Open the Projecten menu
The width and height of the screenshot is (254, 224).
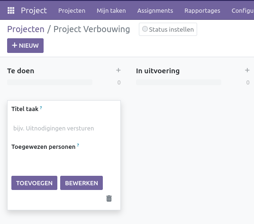[72, 11]
